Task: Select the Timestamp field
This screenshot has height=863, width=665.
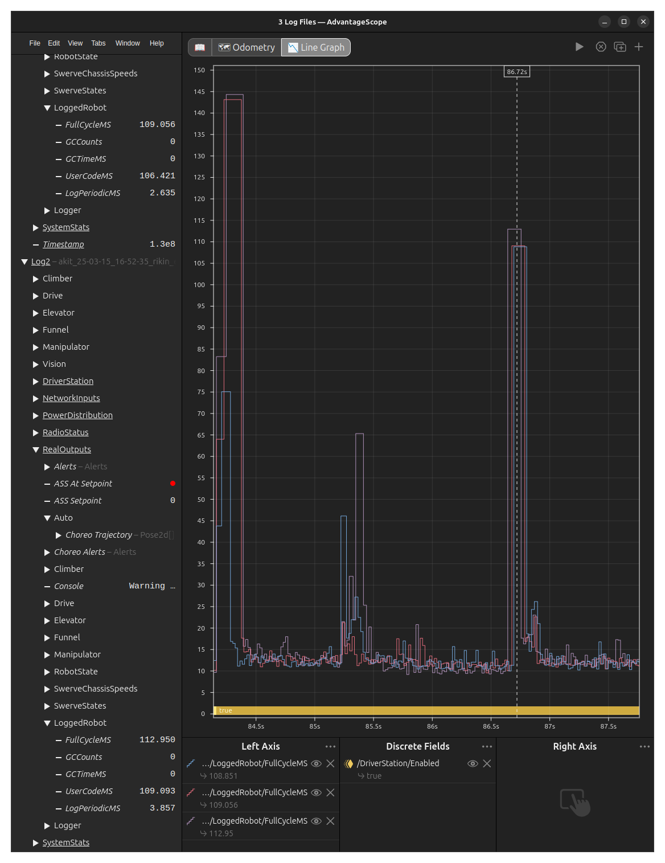Action: (63, 244)
